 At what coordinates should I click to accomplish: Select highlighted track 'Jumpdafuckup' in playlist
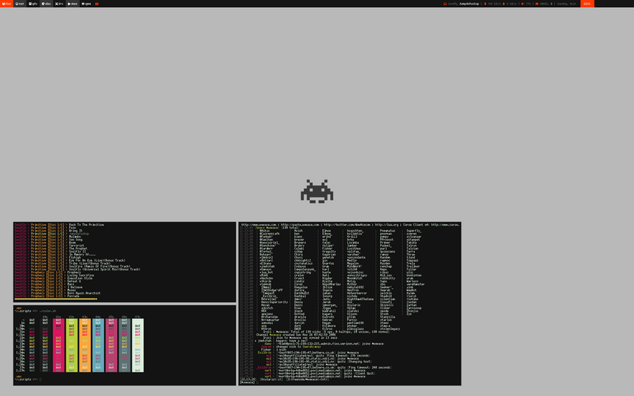(x=79, y=234)
